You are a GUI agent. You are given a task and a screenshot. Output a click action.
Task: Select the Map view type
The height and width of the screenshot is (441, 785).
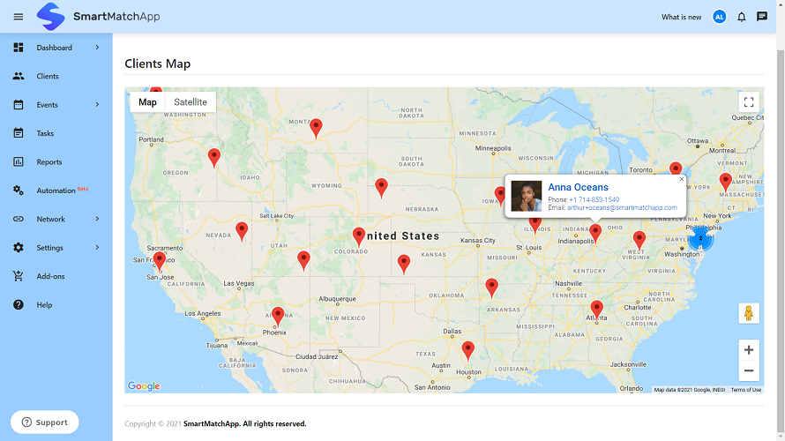(147, 102)
